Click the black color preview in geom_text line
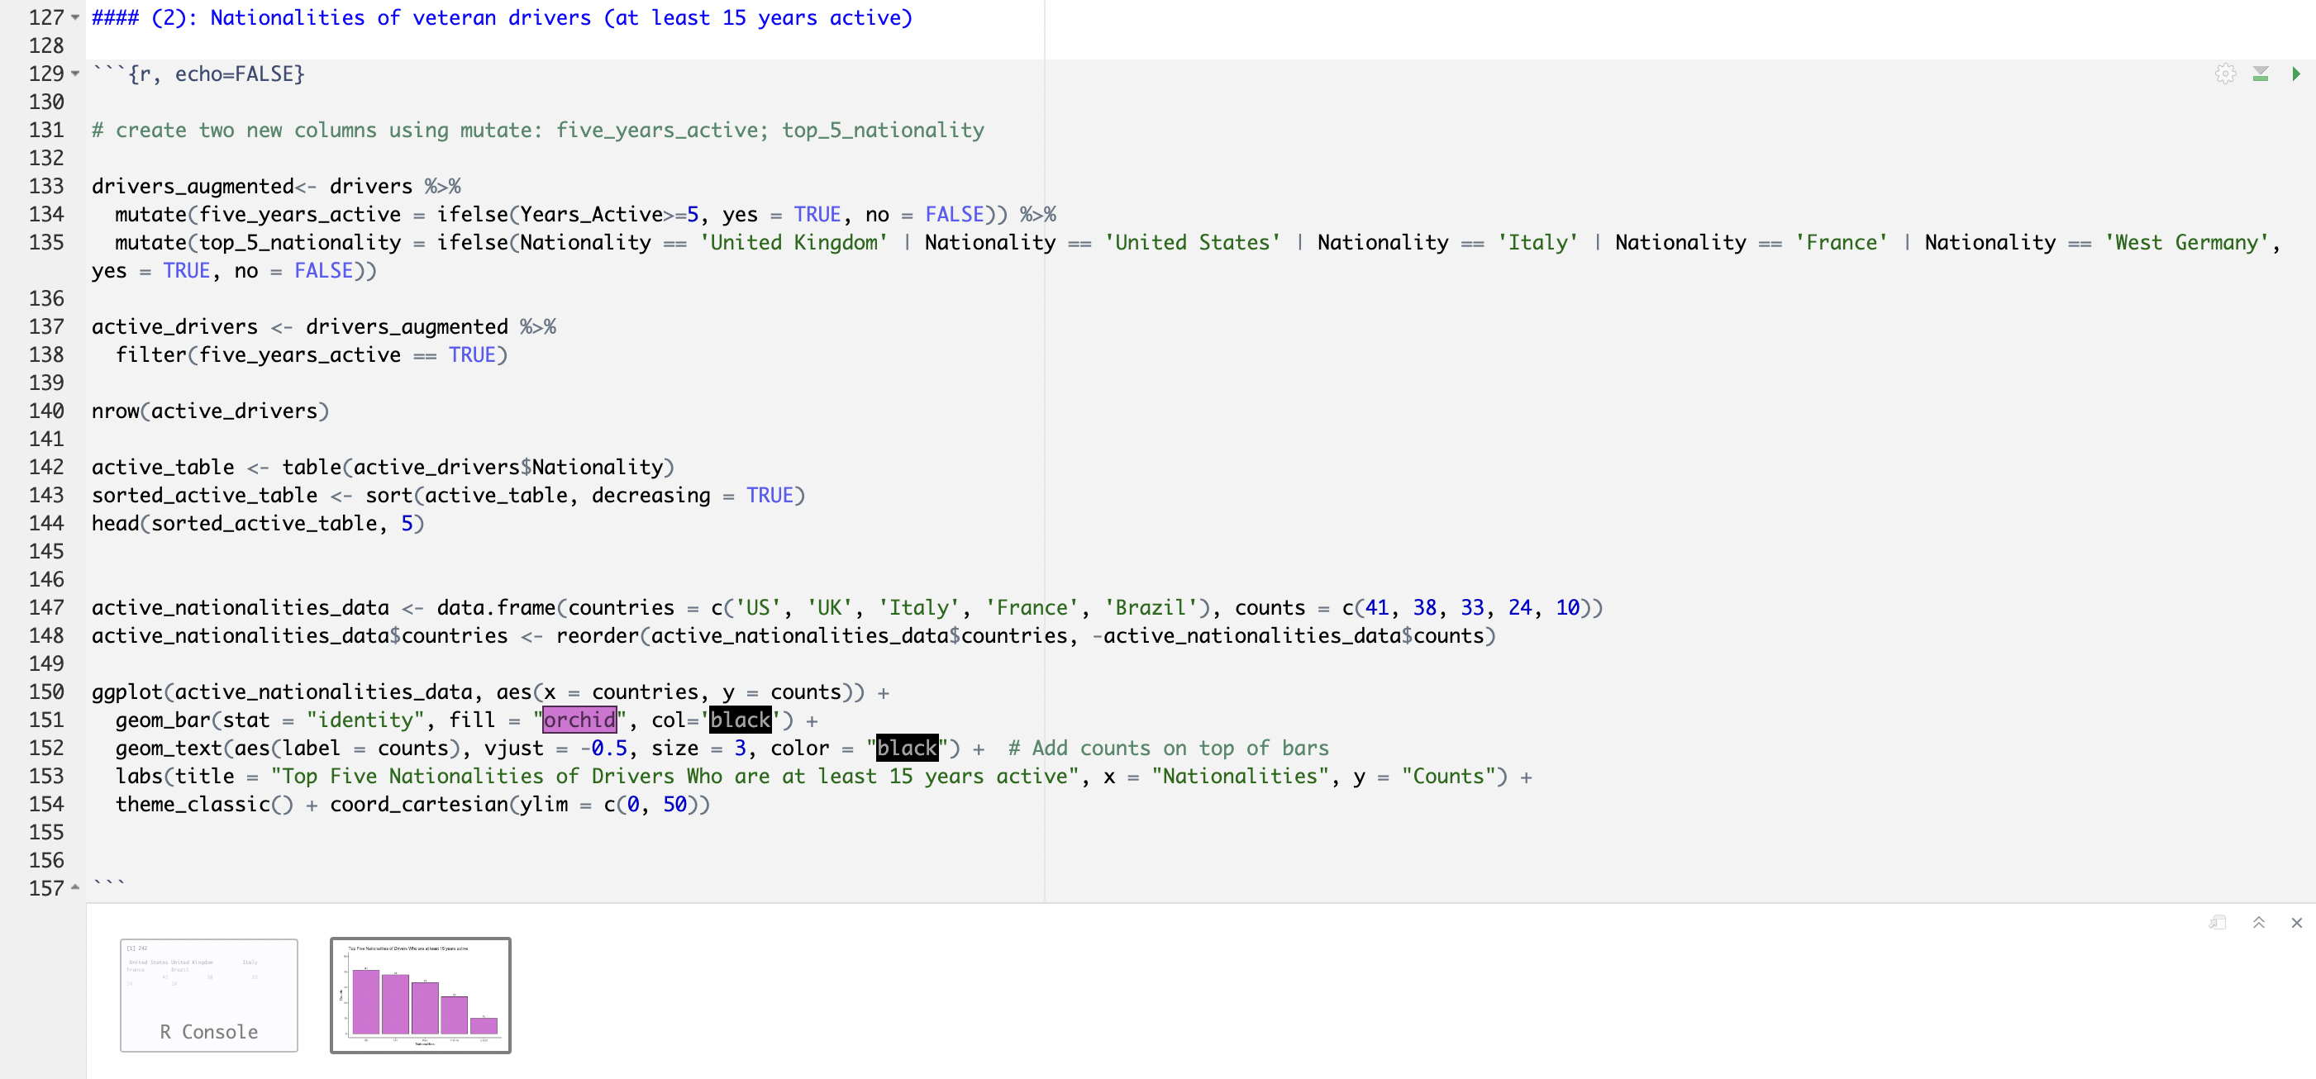This screenshot has width=2316, height=1079. tap(906, 749)
